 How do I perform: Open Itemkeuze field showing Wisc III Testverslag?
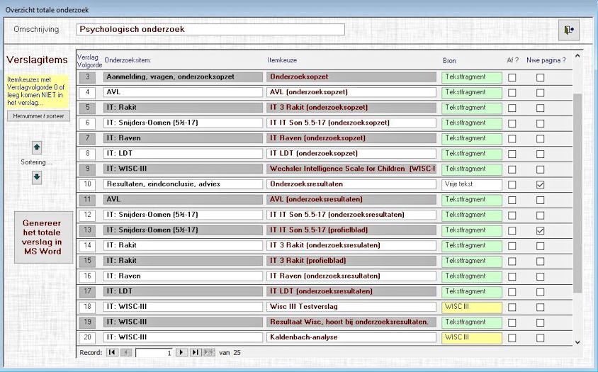(351, 307)
